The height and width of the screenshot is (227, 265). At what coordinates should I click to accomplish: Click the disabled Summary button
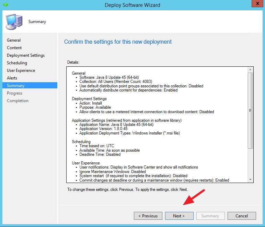(x=210, y=216)
